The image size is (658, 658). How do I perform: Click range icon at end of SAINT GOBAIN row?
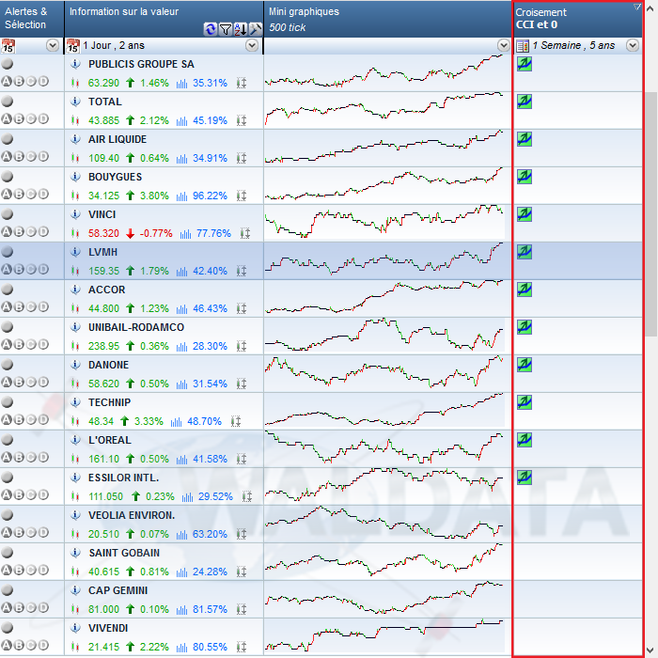point(242,572)
